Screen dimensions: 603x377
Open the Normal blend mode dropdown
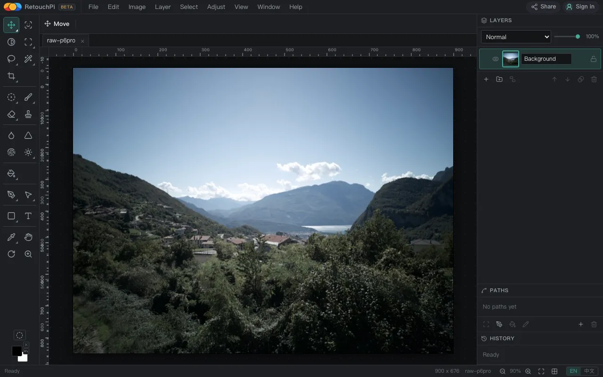pos(516,37)
